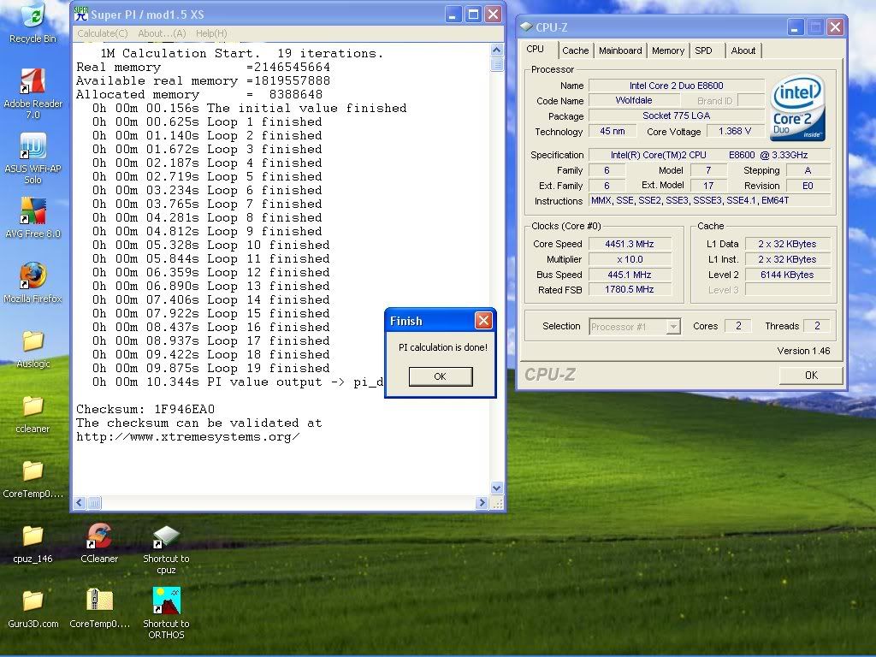Open the Calculate(C) menu in Super PI
The image size is (876, 657).
pos(103,33)
